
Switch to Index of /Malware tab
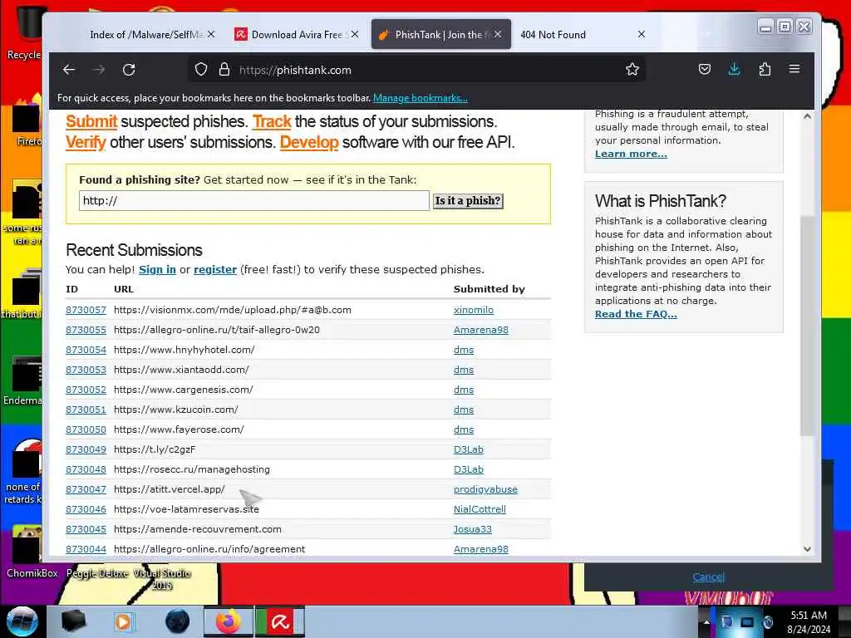pos(145,35)
